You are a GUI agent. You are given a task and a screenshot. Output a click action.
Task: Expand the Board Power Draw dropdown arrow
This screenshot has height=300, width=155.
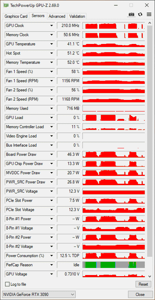51,155
